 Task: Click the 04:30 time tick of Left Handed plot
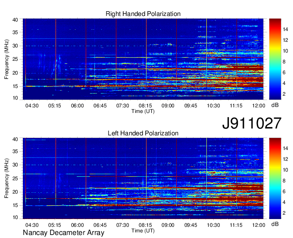32,225
